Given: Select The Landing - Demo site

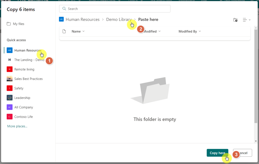Looking at the screenshot, I should pyautogui.click(x=29, y=60).
